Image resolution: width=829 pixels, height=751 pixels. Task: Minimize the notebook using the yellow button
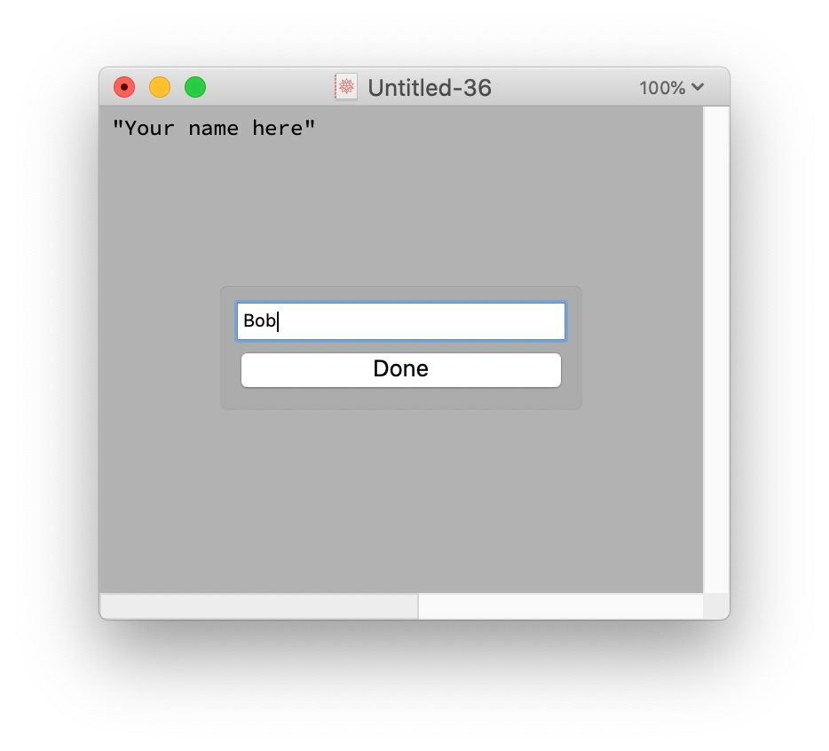[160, 87]
